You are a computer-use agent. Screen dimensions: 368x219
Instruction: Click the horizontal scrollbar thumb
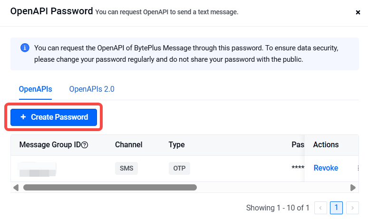point(110,187)
